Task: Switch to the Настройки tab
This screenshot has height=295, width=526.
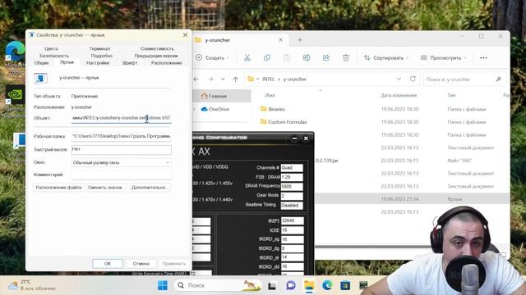Action: point(98,63)
